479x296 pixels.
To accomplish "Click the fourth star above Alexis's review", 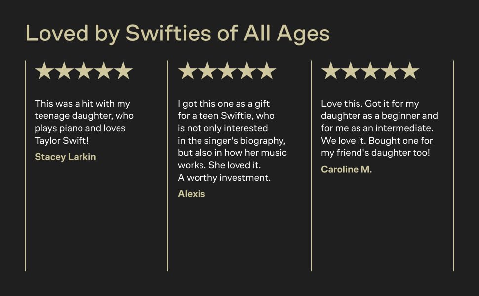I will pos(247,71).
